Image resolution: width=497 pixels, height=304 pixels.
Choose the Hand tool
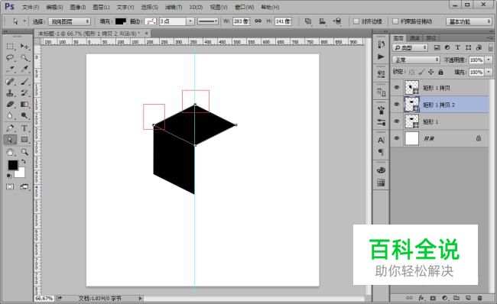(x=10, y=152)
